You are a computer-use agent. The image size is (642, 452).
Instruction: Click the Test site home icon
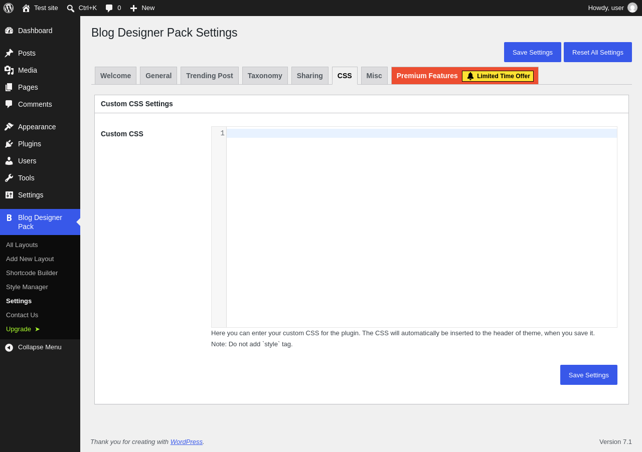pos(26,8)
